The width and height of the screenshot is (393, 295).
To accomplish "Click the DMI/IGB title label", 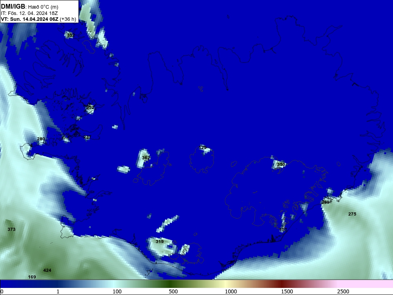I will pyautogui.click(x=13, y=7).
